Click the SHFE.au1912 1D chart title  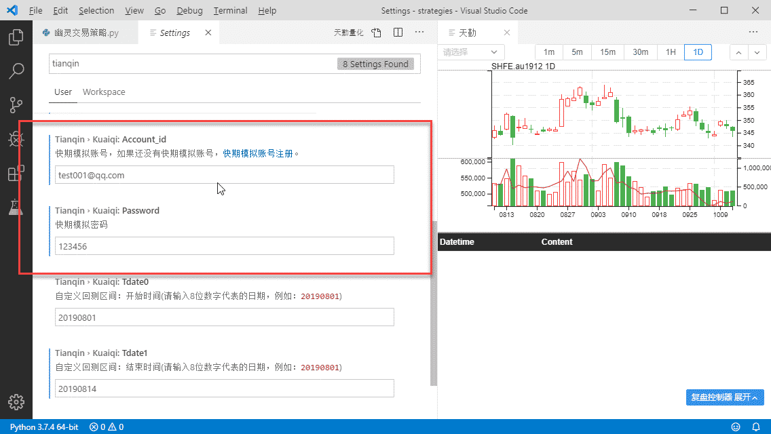point(523,66)
